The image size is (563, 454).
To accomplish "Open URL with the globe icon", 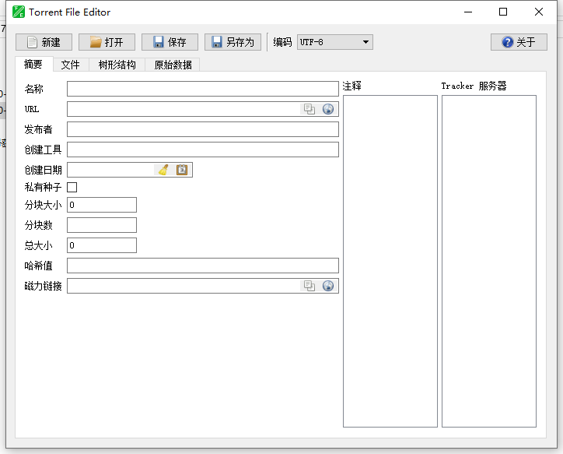I will [328, 109].
